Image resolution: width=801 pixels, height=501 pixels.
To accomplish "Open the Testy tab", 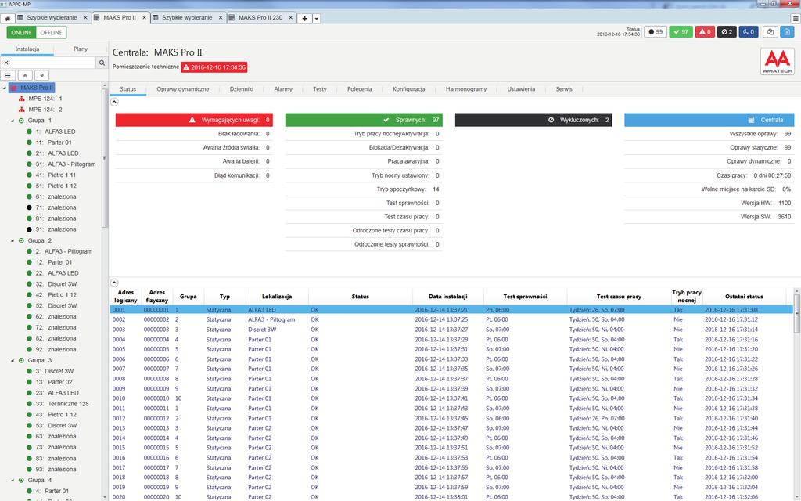I will click(x=320, y=89).
